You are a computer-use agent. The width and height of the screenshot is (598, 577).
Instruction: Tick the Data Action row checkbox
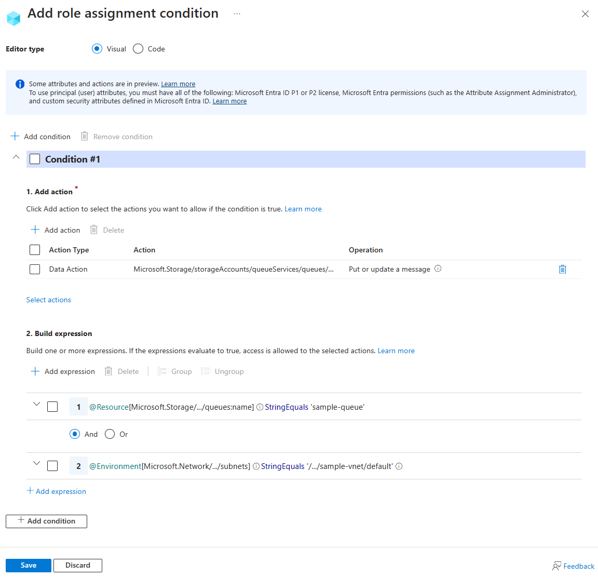35,269
